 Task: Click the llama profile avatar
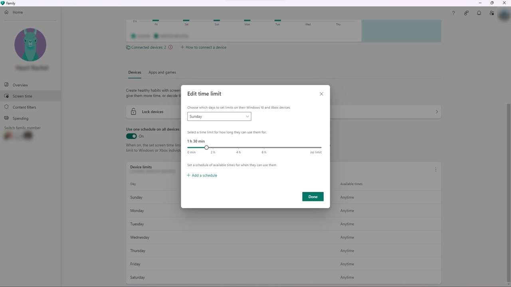[x=30, y=45]
